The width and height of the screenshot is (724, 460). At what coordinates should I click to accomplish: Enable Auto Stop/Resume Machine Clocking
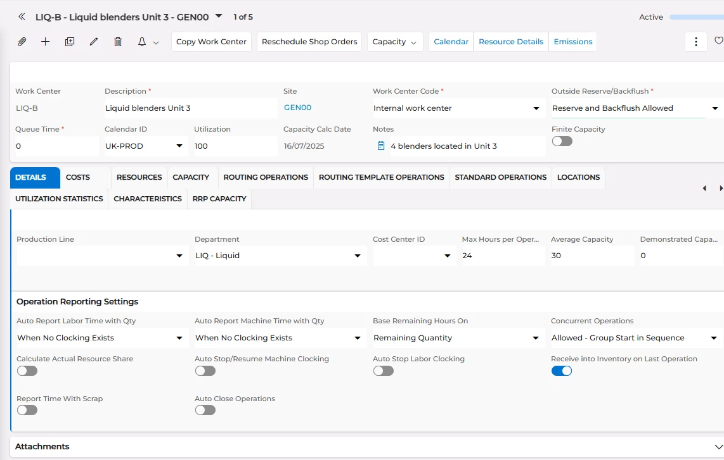[205, 371]
